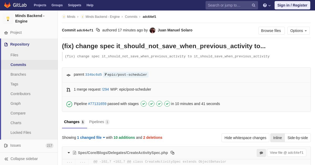Toggle comments on the CreateActivitySpec.php file
This screenshot has width=315, height=165.
click(261, 153)
